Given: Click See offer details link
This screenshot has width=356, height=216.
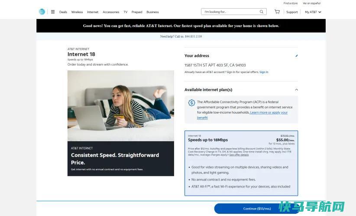Looking at the screenshot, I should (239, 155).
